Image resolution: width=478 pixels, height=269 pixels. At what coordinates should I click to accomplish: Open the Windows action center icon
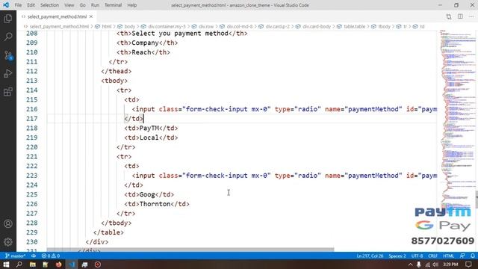(468, 265)
